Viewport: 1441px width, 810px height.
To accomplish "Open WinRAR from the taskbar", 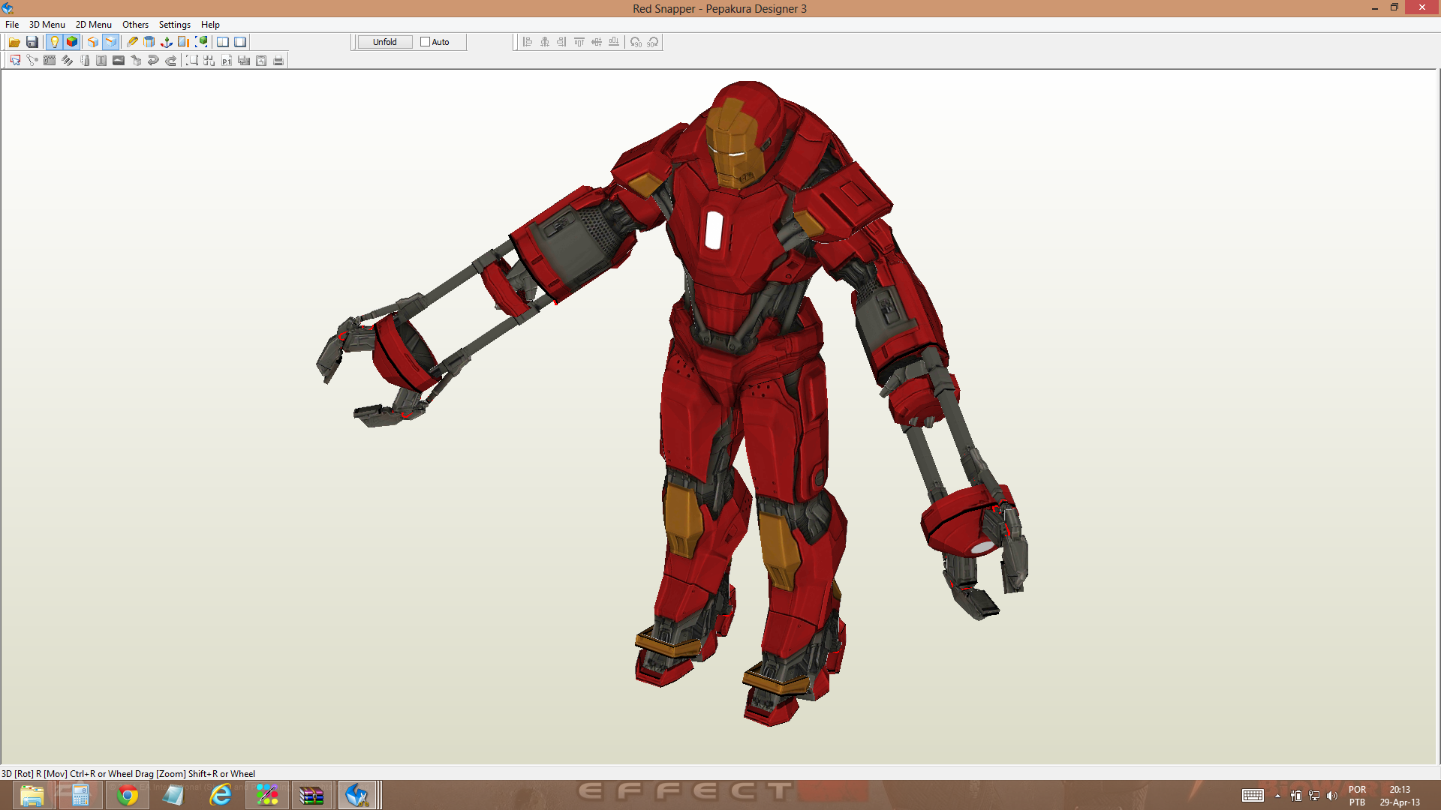I will 311,795.
